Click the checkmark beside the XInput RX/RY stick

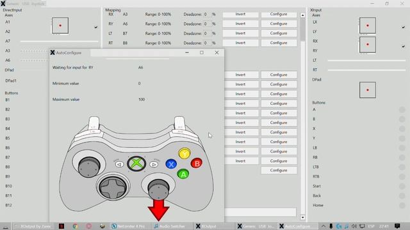(x=403, y=47)
